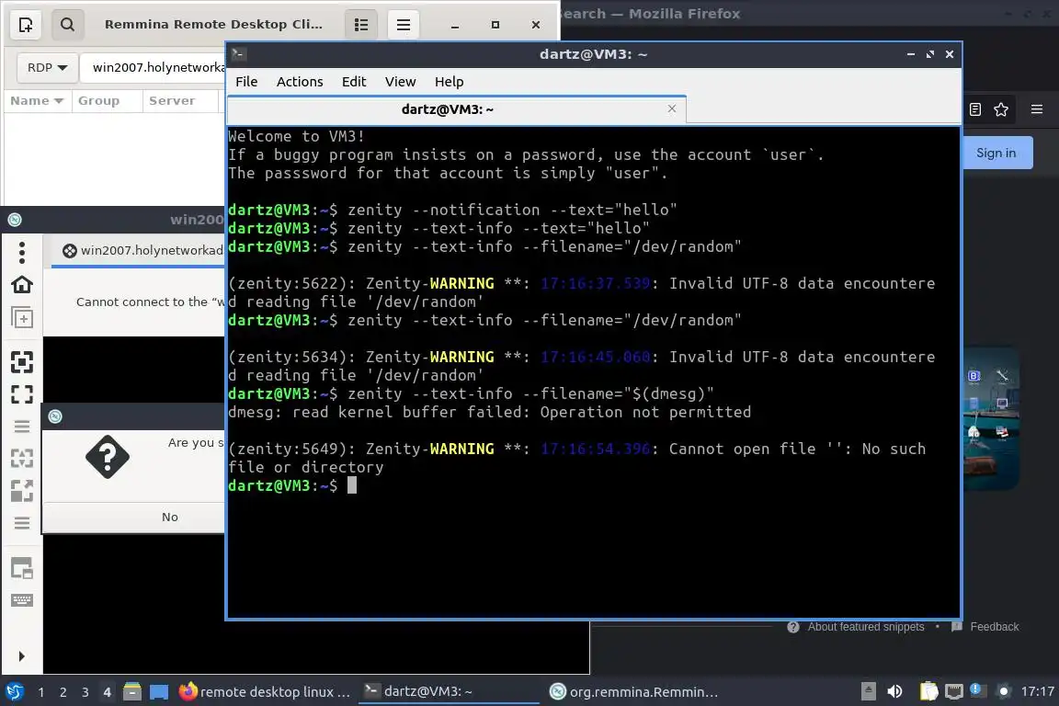Toggle dynamic resolution update icon in Remmina sidebar

(22, 459)
